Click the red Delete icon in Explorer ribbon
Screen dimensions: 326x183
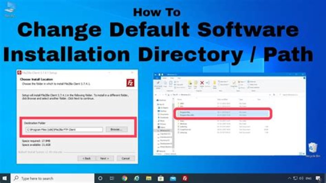coord(201,83)
